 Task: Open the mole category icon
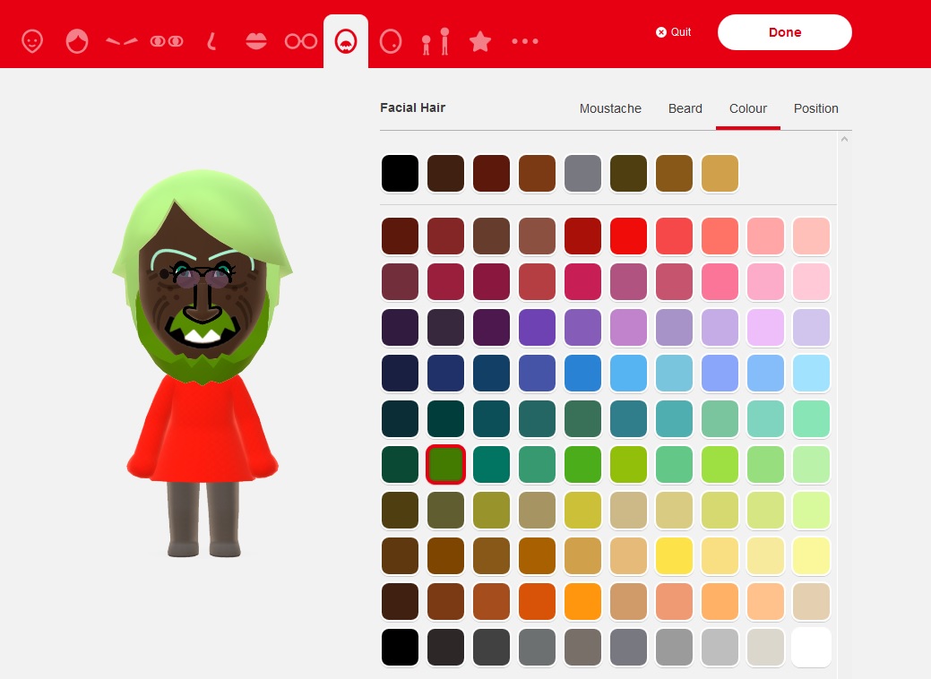point(391,41)
